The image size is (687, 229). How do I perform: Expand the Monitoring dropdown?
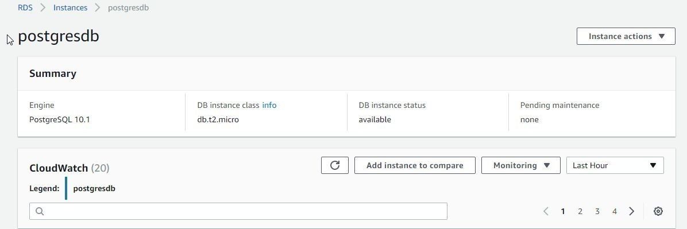tap(520, 165)
